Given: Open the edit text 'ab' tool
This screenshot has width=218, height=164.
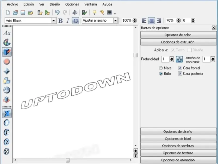Looking at the screenshot, I should pos(75,13).
